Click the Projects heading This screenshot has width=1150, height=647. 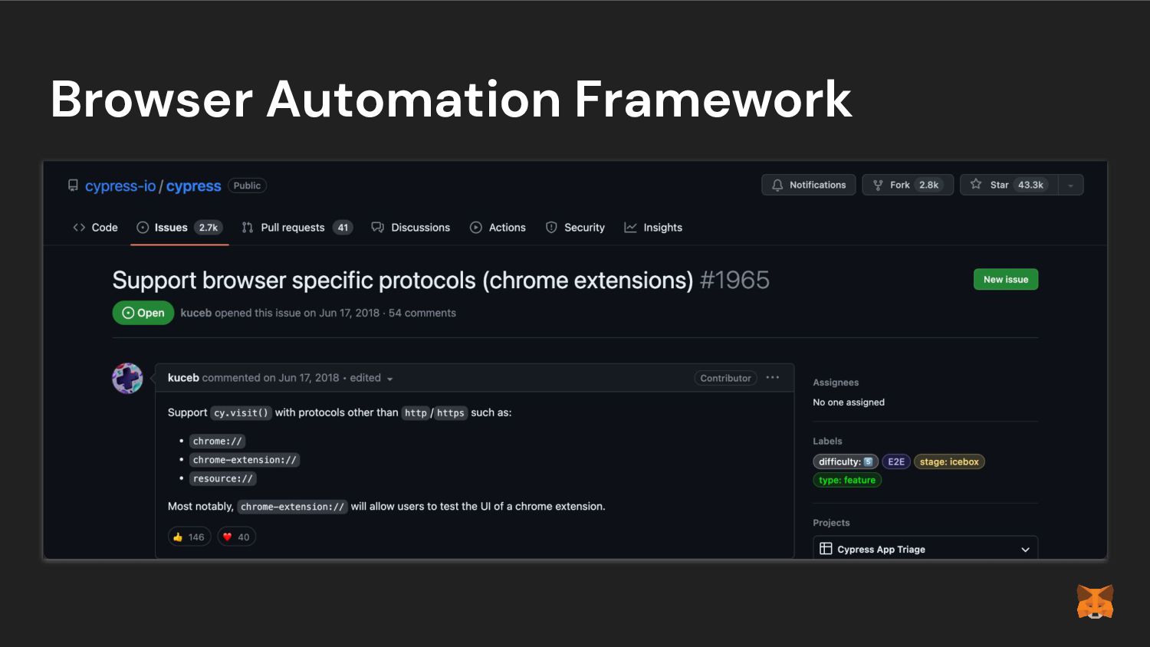coord(831,523)
